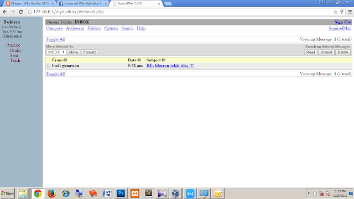Viewport: 354px width, 199px height.
Task: Click the volume speaker tray icon
Action: coord(315,193)
